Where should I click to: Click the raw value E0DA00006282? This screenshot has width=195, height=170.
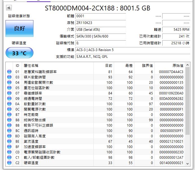pyautogui.click(x=171, y=98)
